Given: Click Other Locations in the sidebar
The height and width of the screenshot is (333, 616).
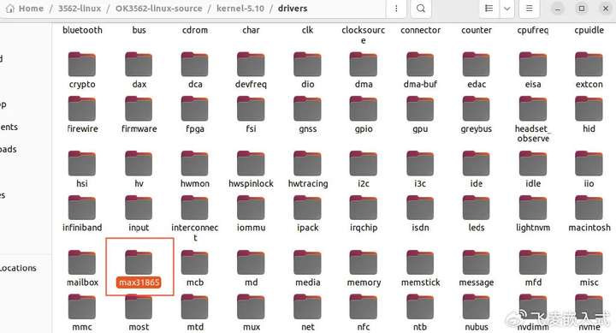Looking at the screenshot, I should point(18,268).
